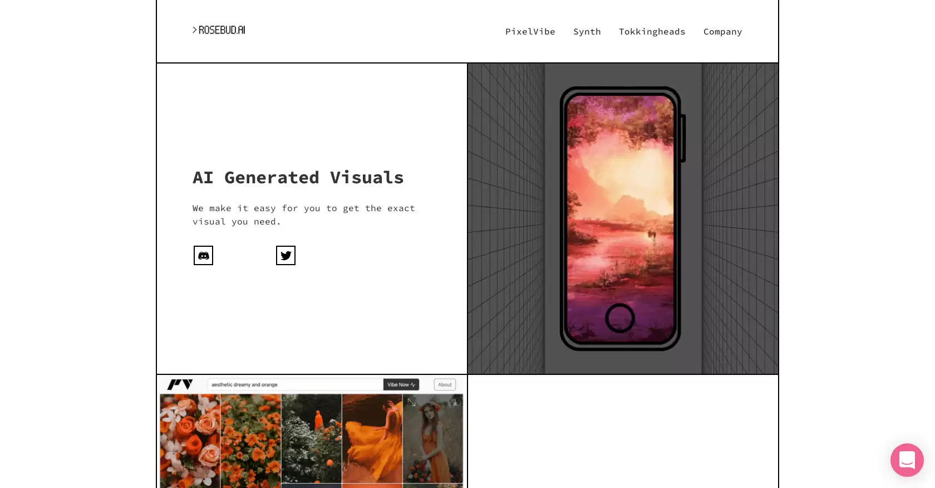Open the Synth menu item
The image size is (935, 488).
click(x=587, y=32)
